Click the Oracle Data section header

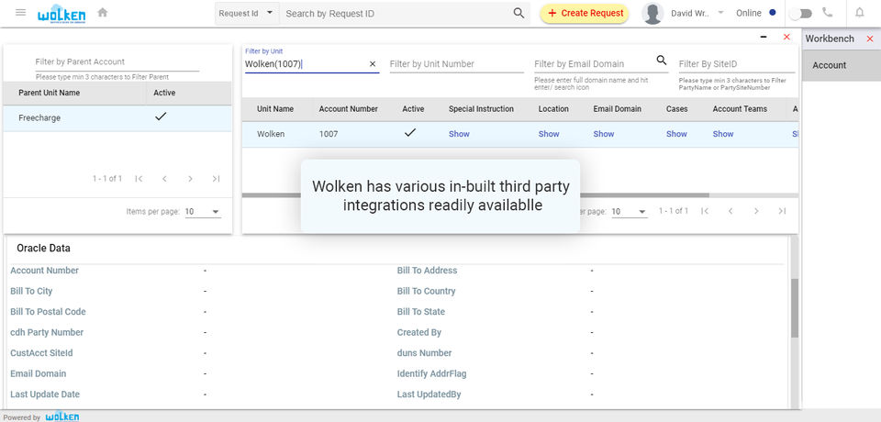pos(43,249)
